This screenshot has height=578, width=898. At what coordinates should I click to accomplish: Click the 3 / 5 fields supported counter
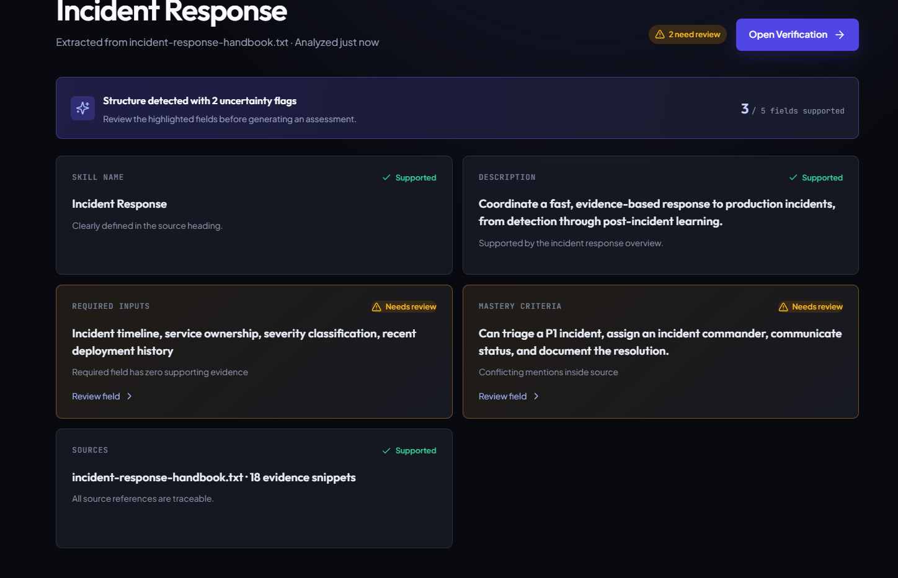point(793,109)
